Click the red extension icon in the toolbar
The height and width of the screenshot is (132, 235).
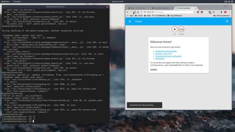click(225, 12)
